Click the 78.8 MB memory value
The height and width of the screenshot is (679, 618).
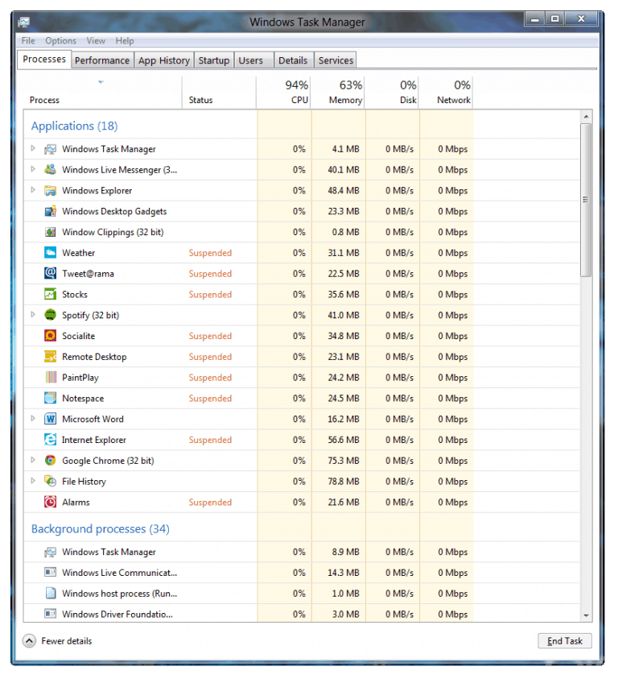pyautogui.click(x=344, y=482)
